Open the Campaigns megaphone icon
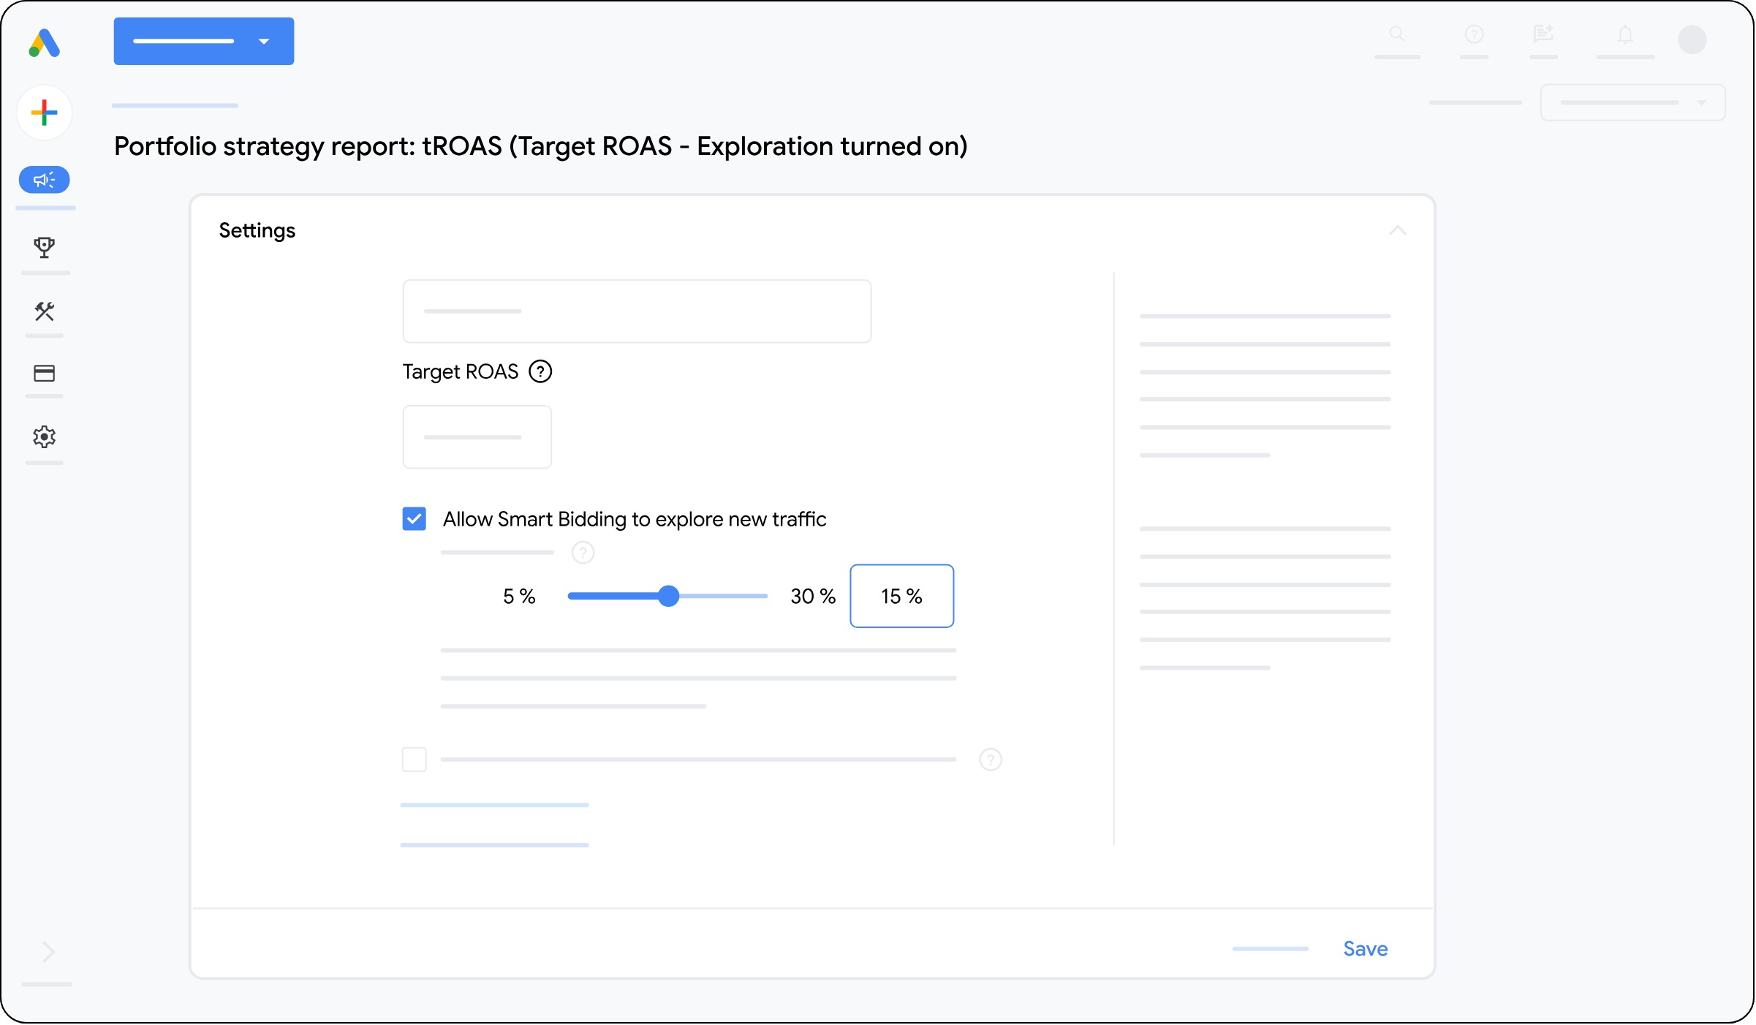 tap(45, 180)
